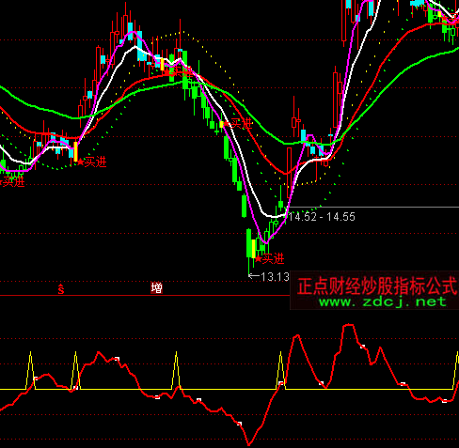Click the 正点财经炒股指标公式 watermark text

click(377, 286)
